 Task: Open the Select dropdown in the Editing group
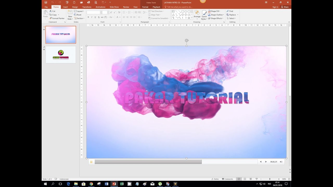point(231,18)
